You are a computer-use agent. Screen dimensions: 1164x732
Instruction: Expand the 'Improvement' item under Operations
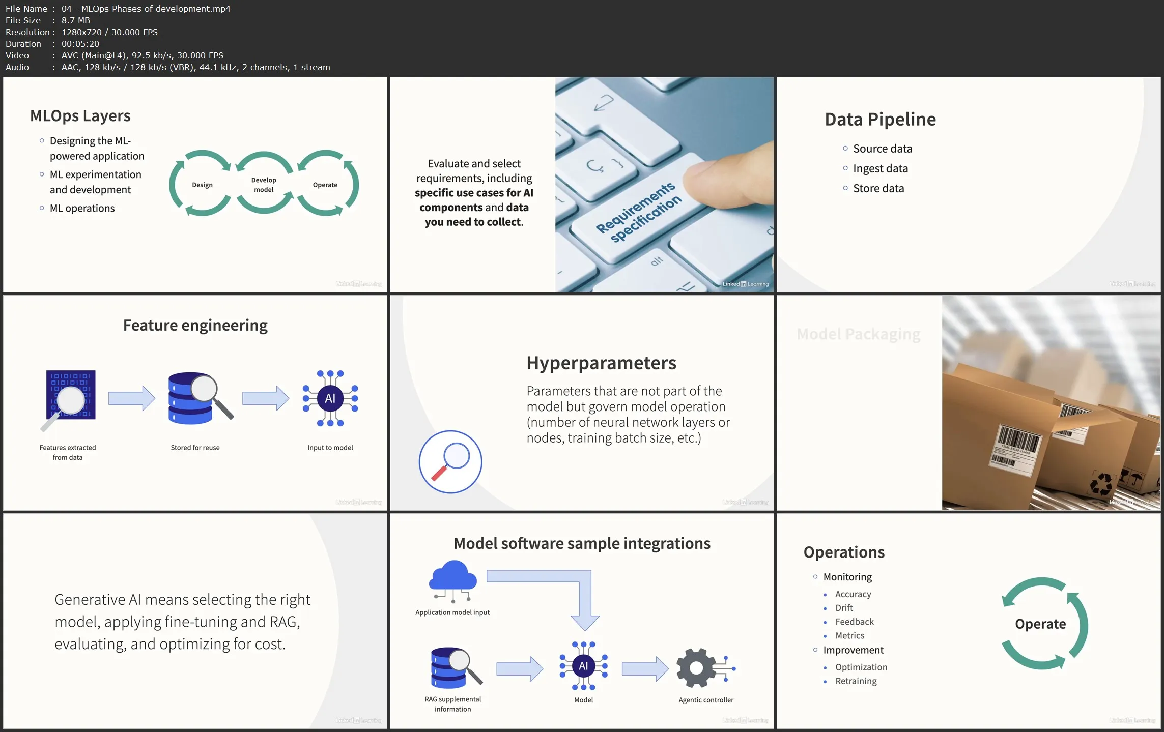(815, 650)
